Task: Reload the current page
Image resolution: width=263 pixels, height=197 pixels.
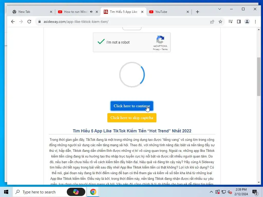Action: pyautogui.click(x=29, y=22)
